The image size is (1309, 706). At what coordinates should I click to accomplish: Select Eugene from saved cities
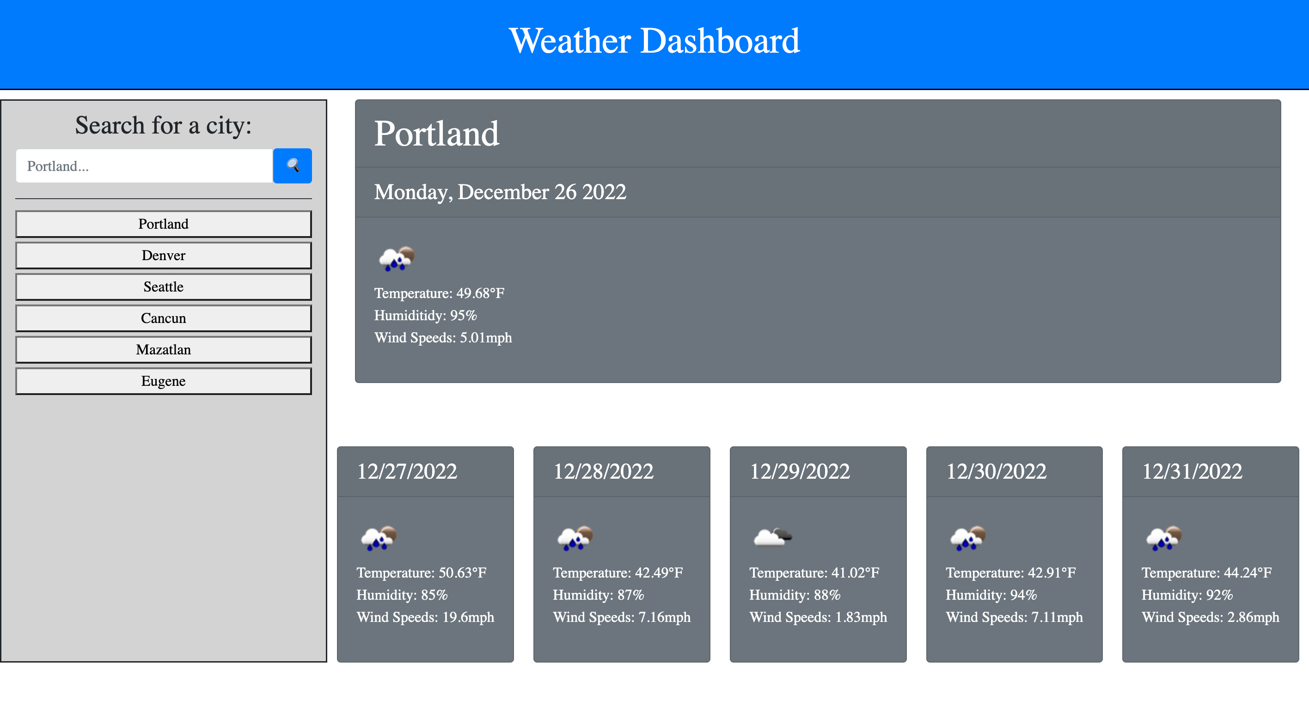[x=163, y=381]
